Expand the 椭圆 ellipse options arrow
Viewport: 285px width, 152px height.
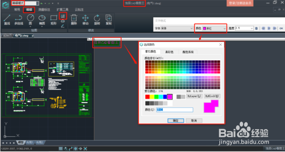pyautogui.click(x=42, y=27)
